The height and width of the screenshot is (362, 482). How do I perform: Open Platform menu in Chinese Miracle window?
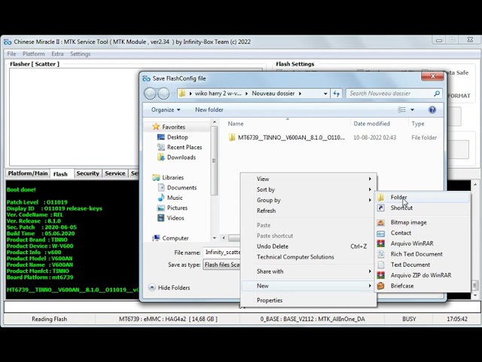click(33, 54)
